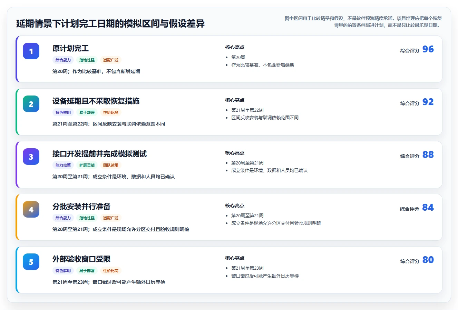Screen dimensions: 458x310
Task: Click the 综合评分 label beside score 96
Action: point(410,51)
